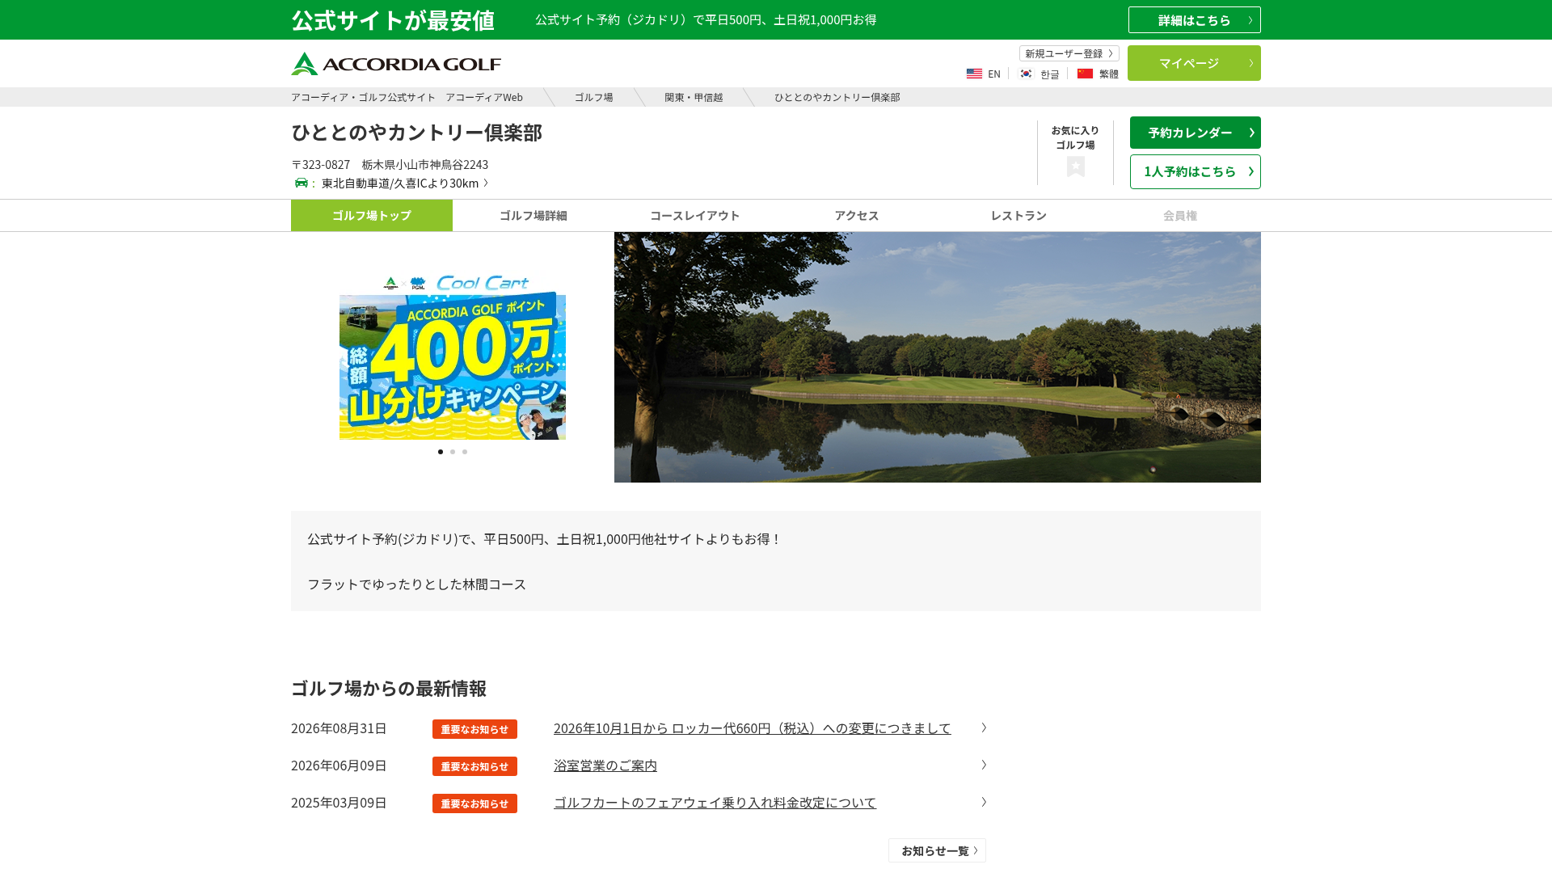Screen dimensions: 1552x873
Task: Click the date 2026年08月31日
Action: pyautogui.click(x=339, y=728)
